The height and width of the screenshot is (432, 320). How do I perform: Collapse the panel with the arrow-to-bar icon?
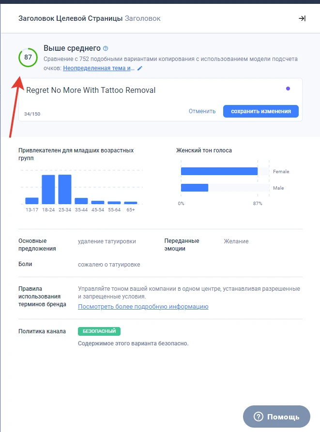pyautogui.click(x=302, y=18)
